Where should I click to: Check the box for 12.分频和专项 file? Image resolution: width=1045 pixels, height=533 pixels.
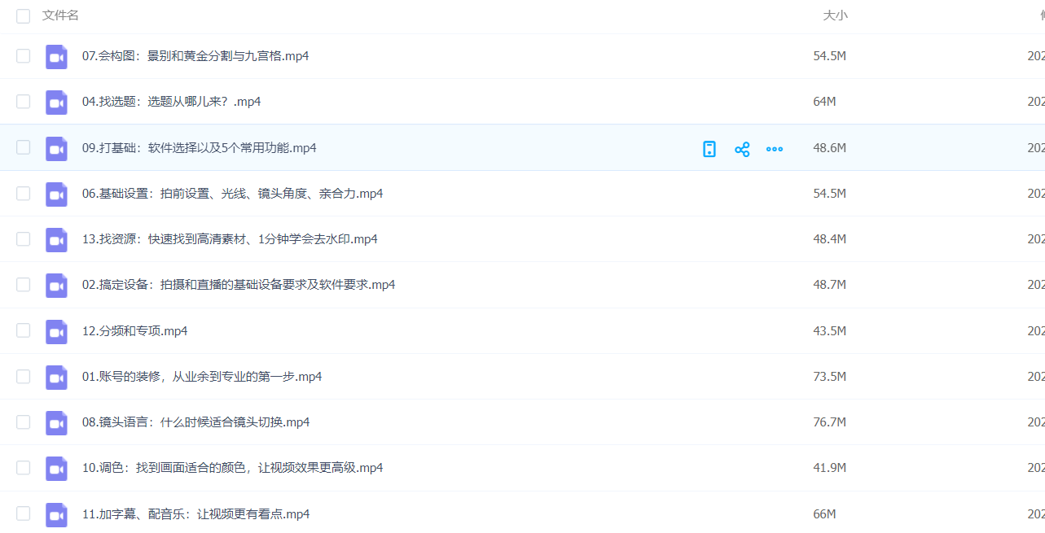[x=23, y=330]
